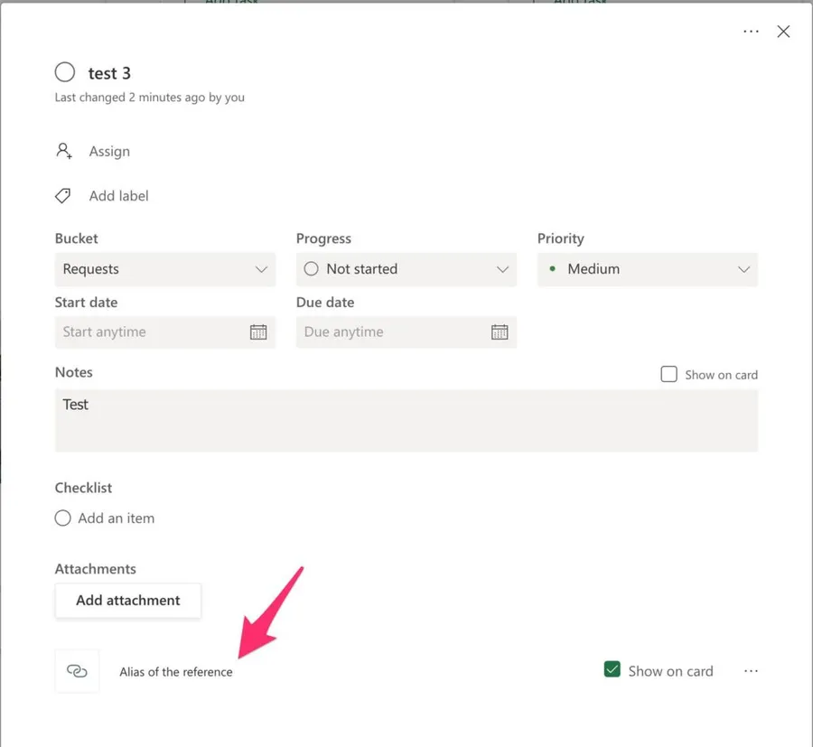Mark test 3 task as complete
This screenshot has width=813, height=747.
pyautogui.click(x=65, y=72)
